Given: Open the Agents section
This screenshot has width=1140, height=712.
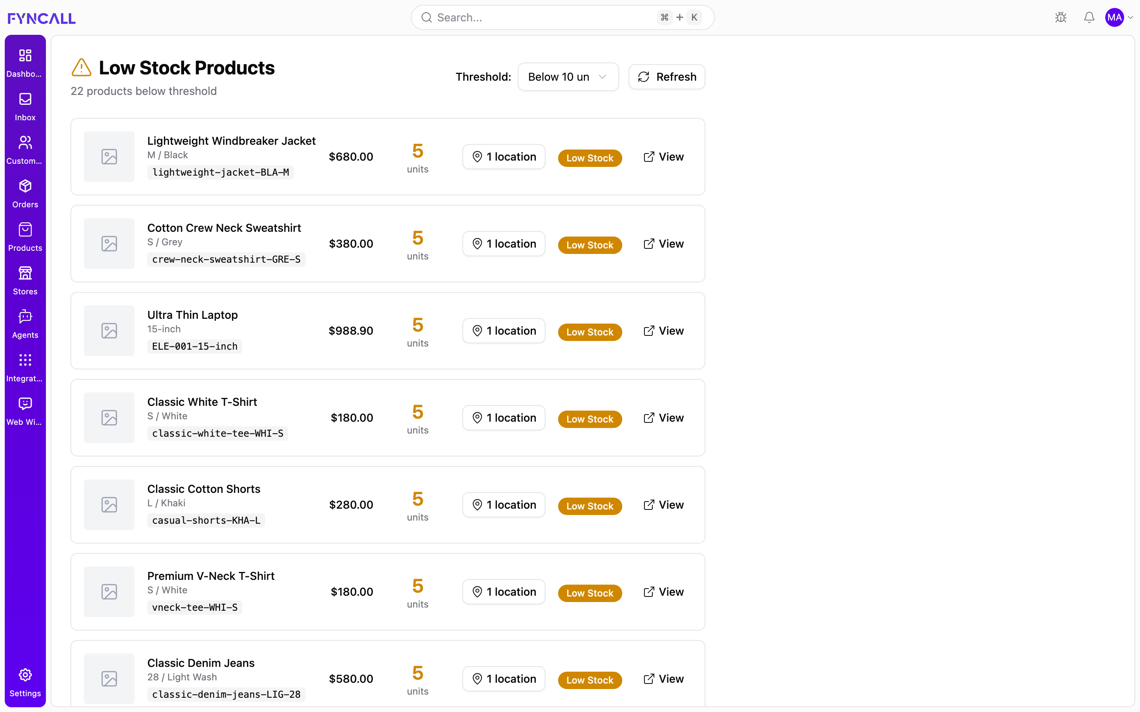Looking at the screenshot, I should tap(25, 324).
